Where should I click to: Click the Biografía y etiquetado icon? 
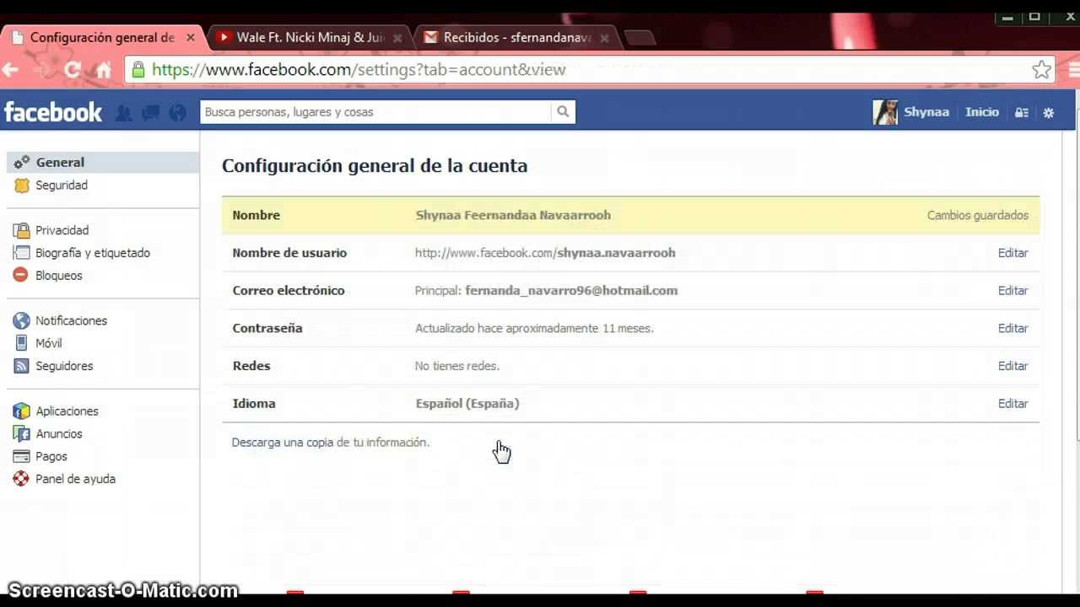(22, 253)
